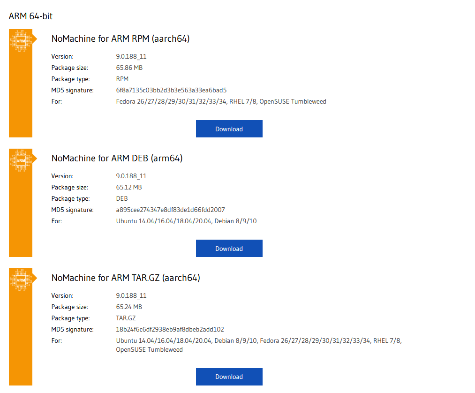The height and width of the screenshot is (393, 475).
Task: Click the package size 65.24 MB
Action: (129, 307)
